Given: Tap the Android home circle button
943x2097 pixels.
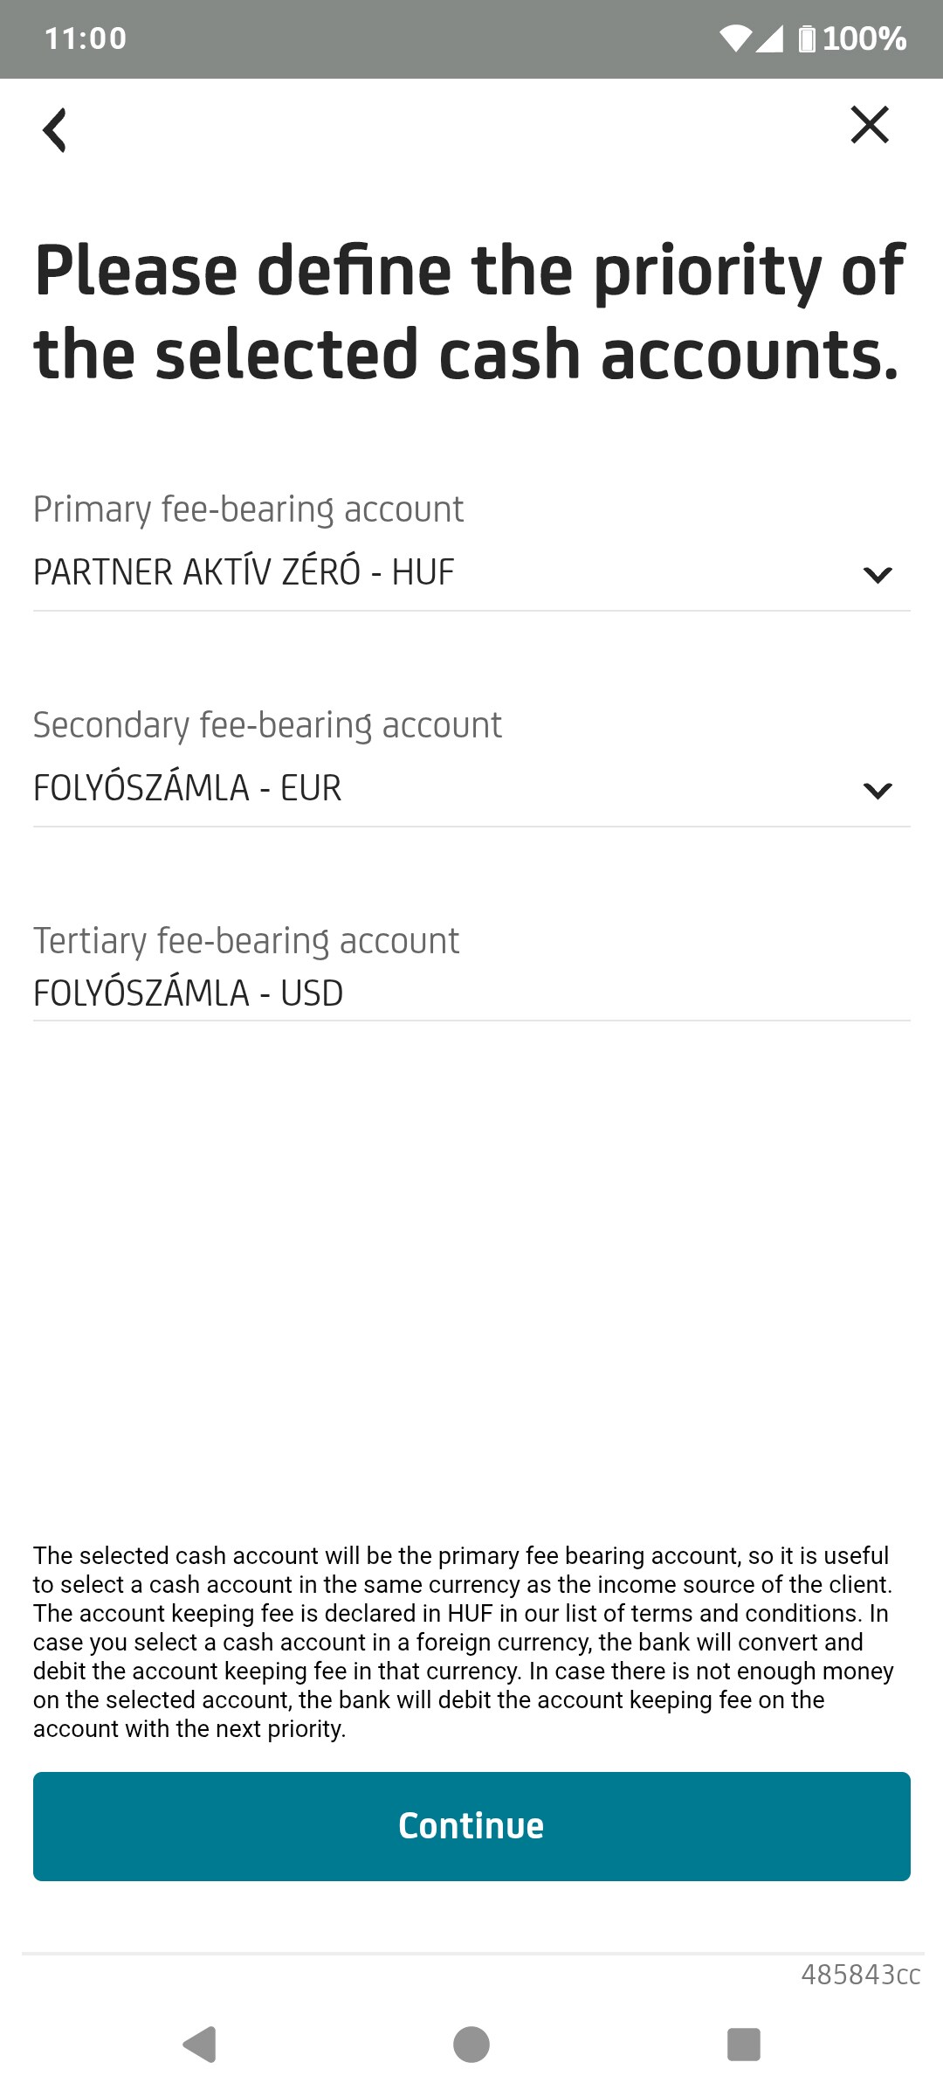Looking at the screenshot, I should pos(471,2044).
